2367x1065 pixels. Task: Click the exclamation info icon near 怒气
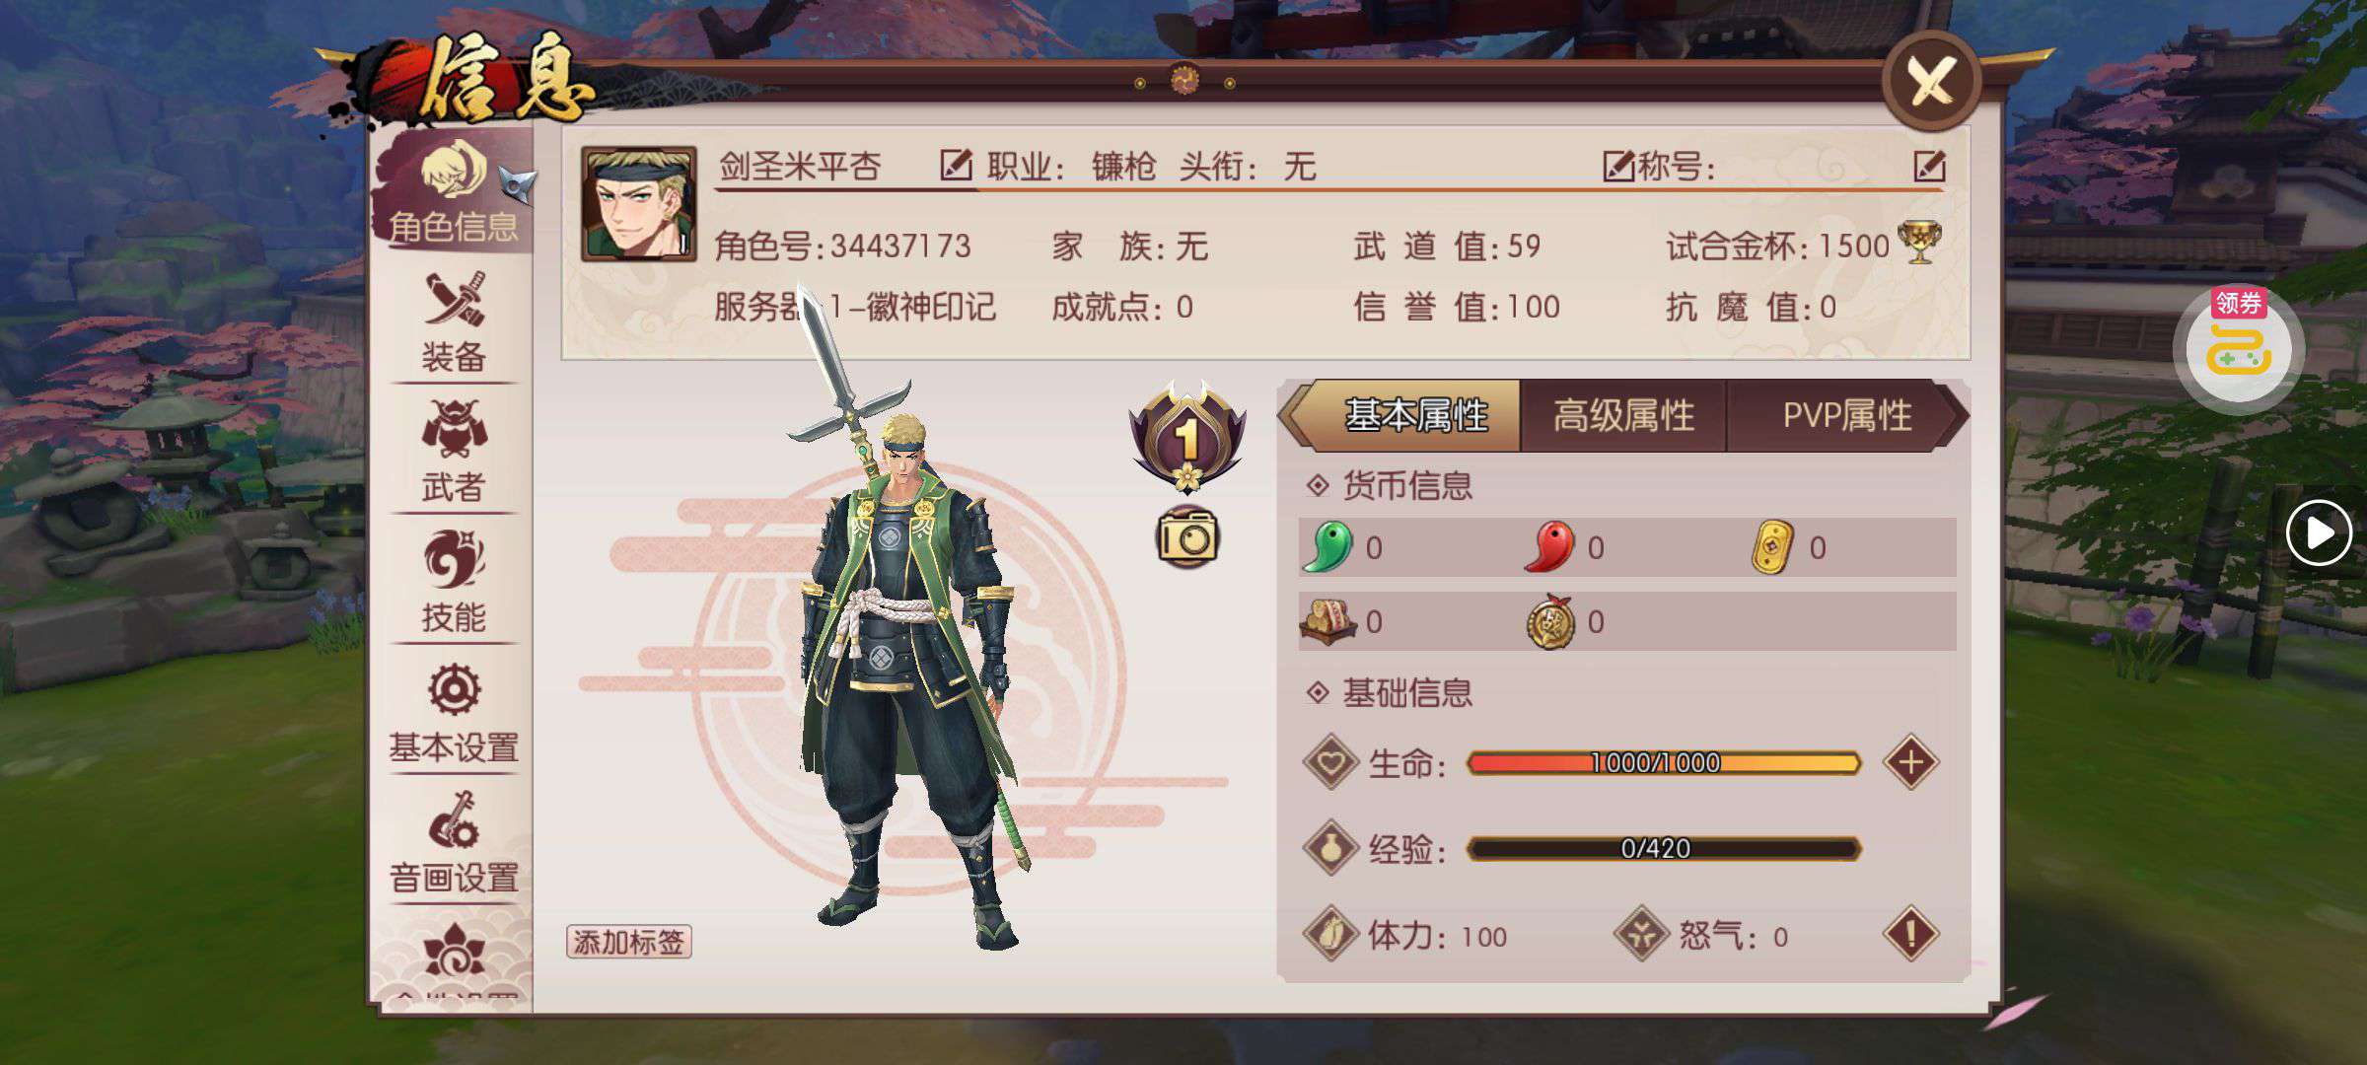[x=1910, y=934]
